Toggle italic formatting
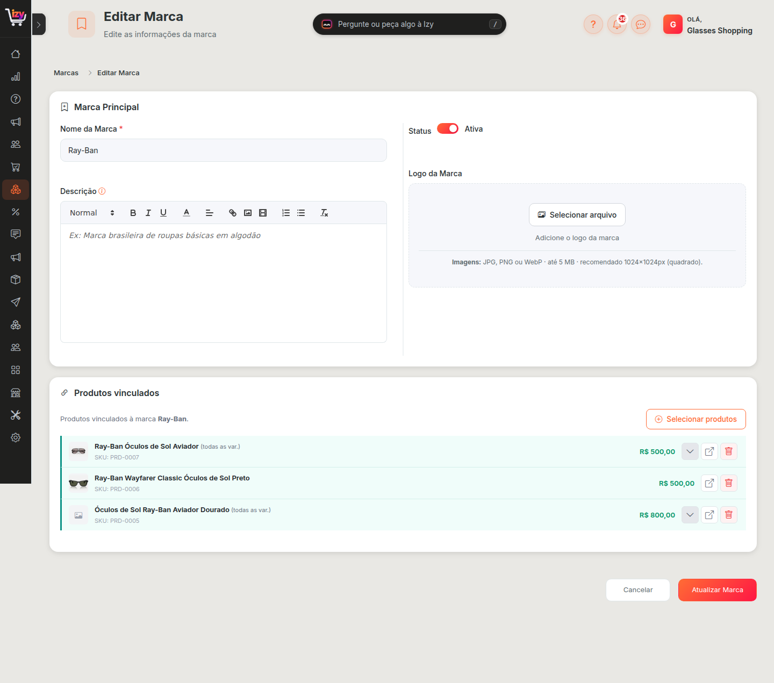The height and width of the screenshot is (683, 774). 148,213
